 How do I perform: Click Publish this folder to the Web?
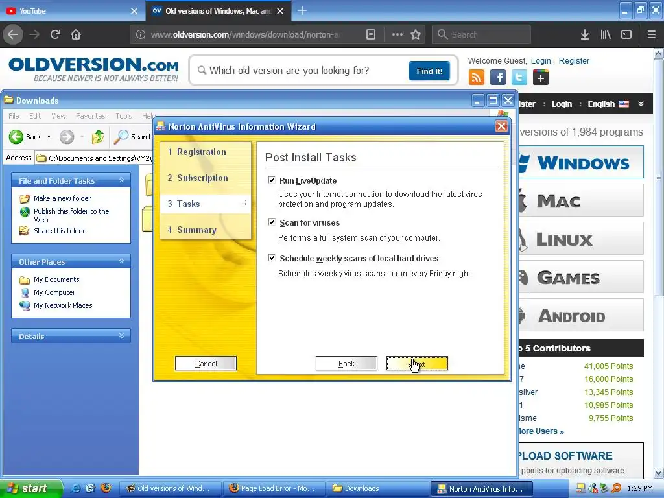[71, 215]
